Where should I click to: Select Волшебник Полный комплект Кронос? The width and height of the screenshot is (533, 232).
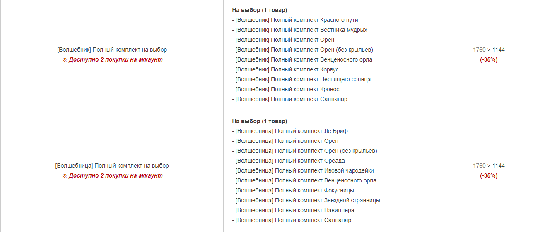coord(286,89)
